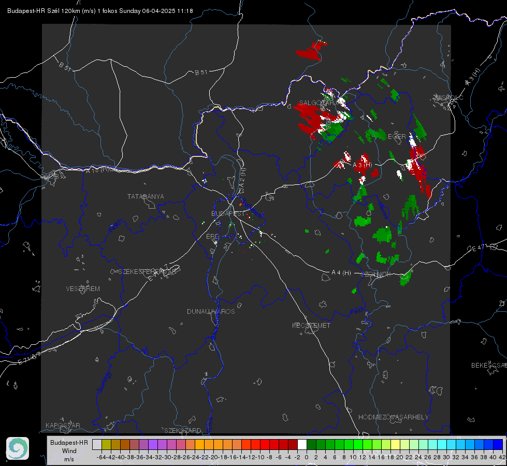Click the SZOLNOK city label

pos(376,274)
